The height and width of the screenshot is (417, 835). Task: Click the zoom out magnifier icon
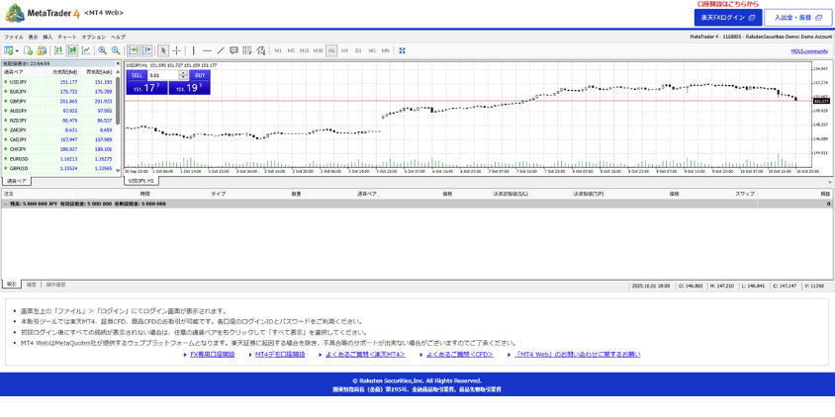[x=116, y=50]
